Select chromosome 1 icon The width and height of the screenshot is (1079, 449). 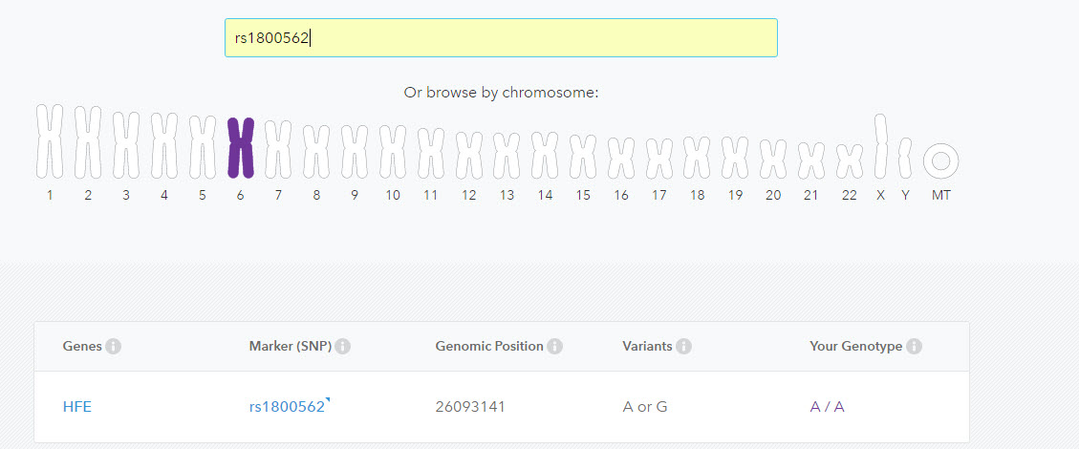(x=50, y=141)
